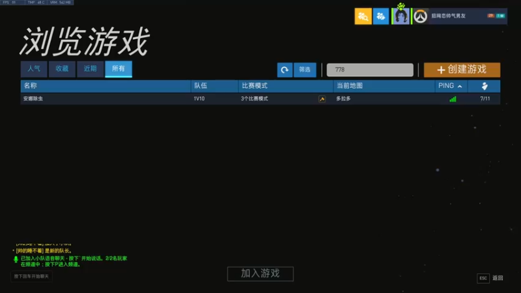Sort by the 队伍 column header
The height and width of the screenshot is (293, 521).
215,86
